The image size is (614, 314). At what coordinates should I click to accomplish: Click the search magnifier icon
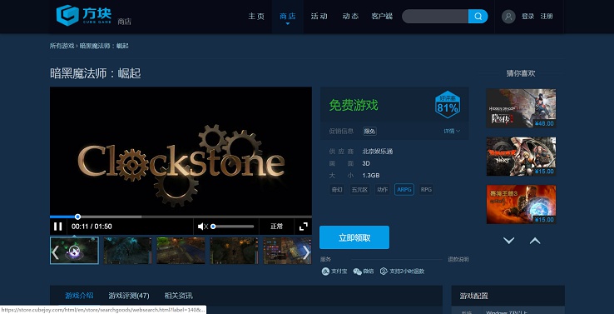click(478, 17)
